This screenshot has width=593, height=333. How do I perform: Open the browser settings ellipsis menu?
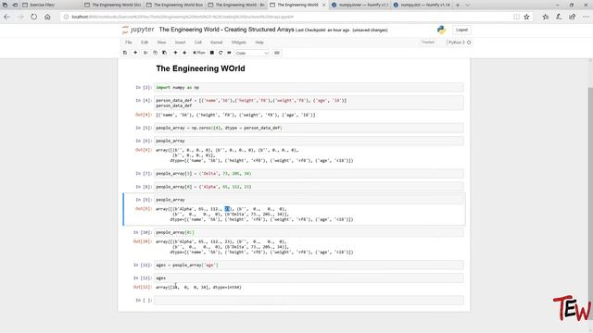(586, 17)
